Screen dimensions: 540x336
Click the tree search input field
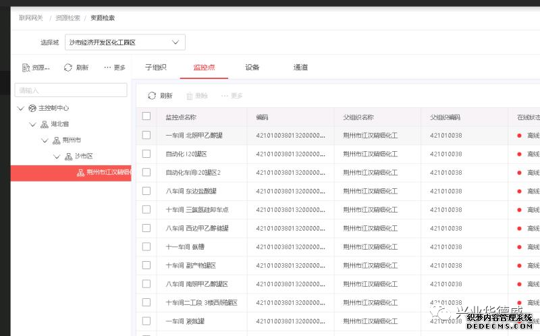[x=71, y=90]
